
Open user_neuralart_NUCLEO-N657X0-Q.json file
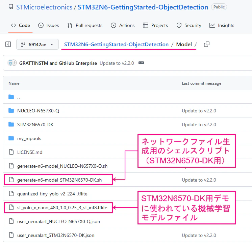pyautogui.click(x=58, y=221)
